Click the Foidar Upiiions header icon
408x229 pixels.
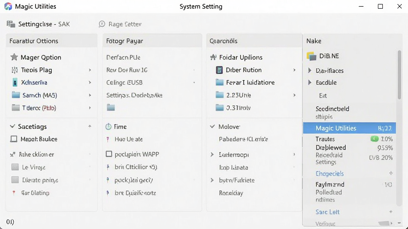tap(214, 57)
